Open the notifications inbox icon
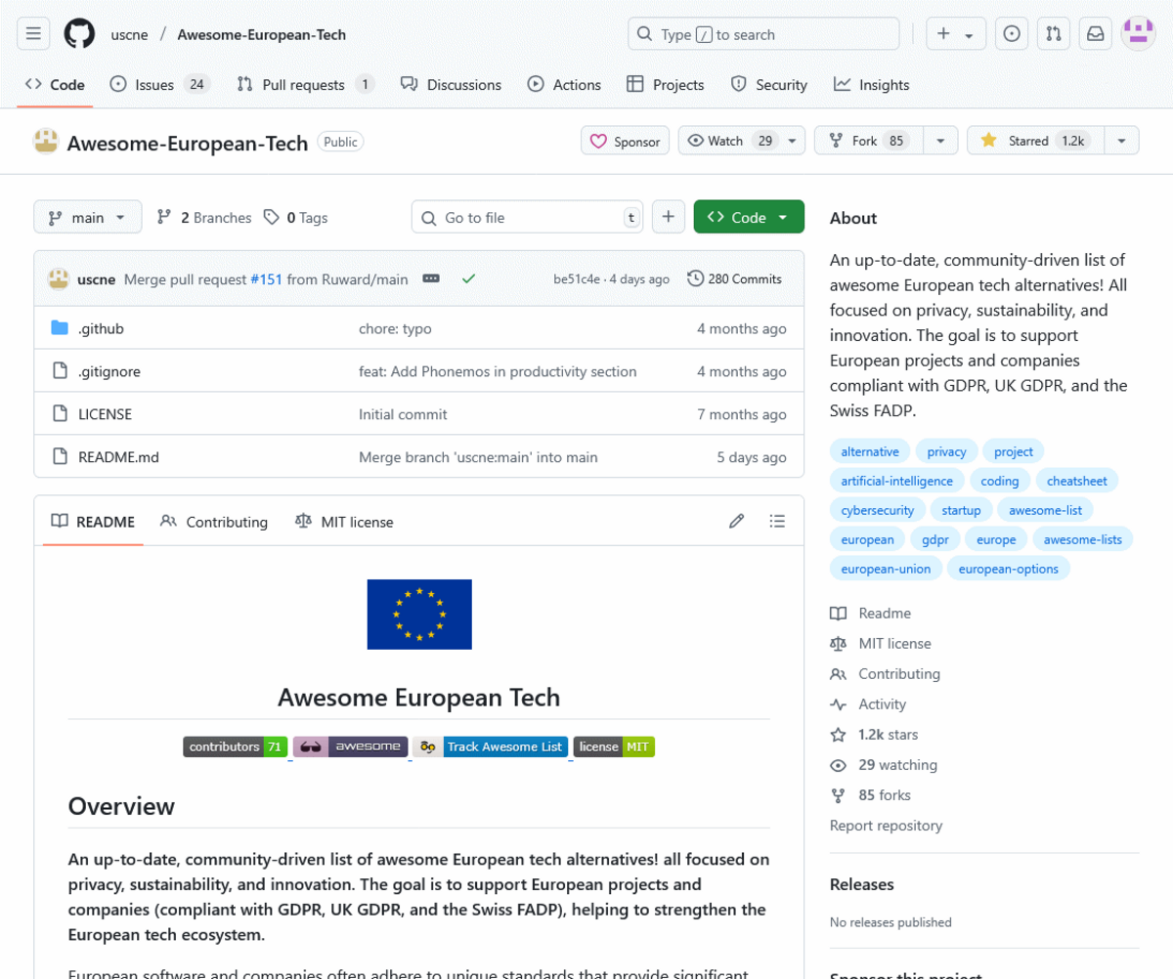This screenshot has height=979, width=1173. [1096, 34]
